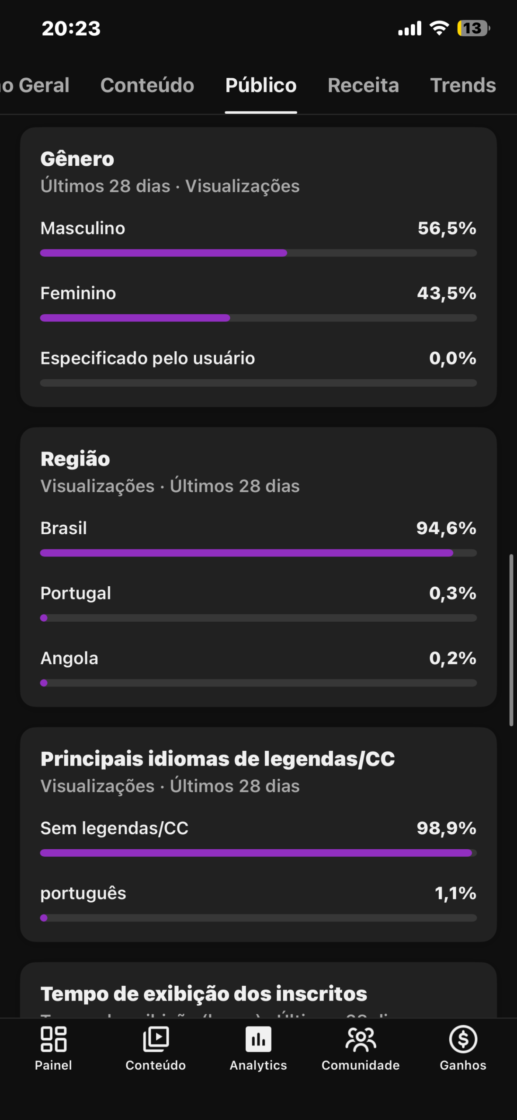The width and height of the screenshot is (517, 1120).
Task: Tap the Brasil percentage bar
Action: coord(246,553)
